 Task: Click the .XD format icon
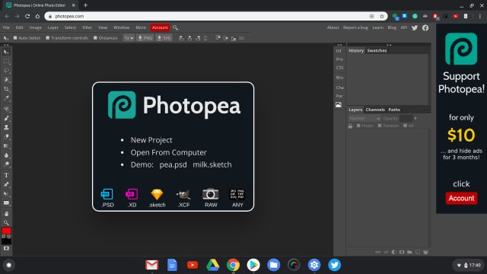(x=132, y=194)
